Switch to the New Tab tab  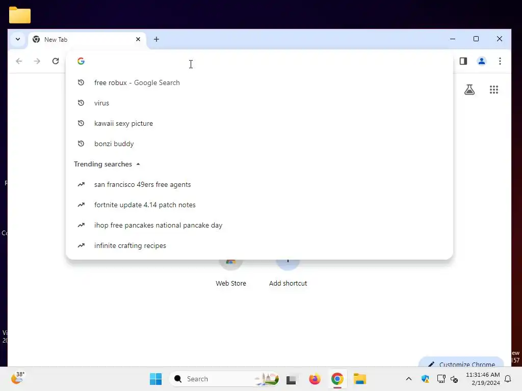[x=87, y=40]
